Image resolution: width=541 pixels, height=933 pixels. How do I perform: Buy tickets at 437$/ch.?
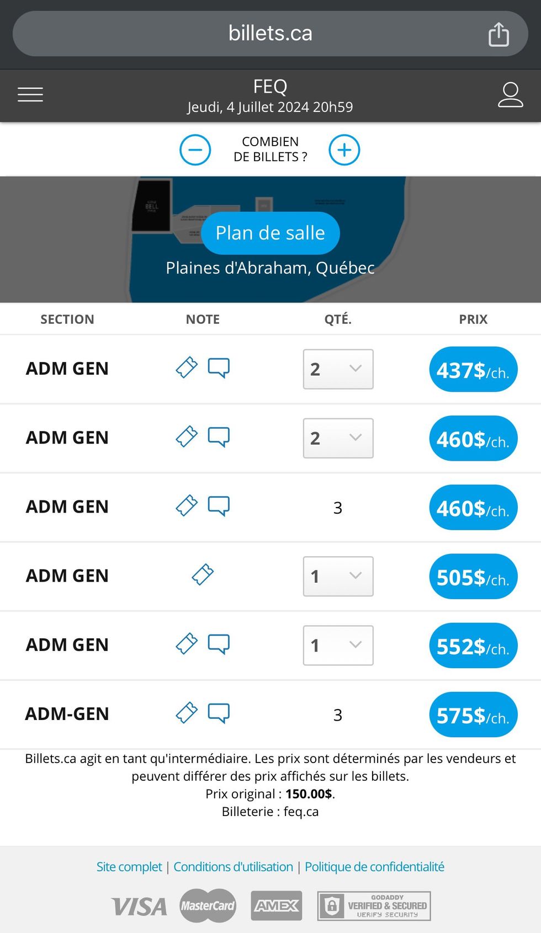click(473, 369)
